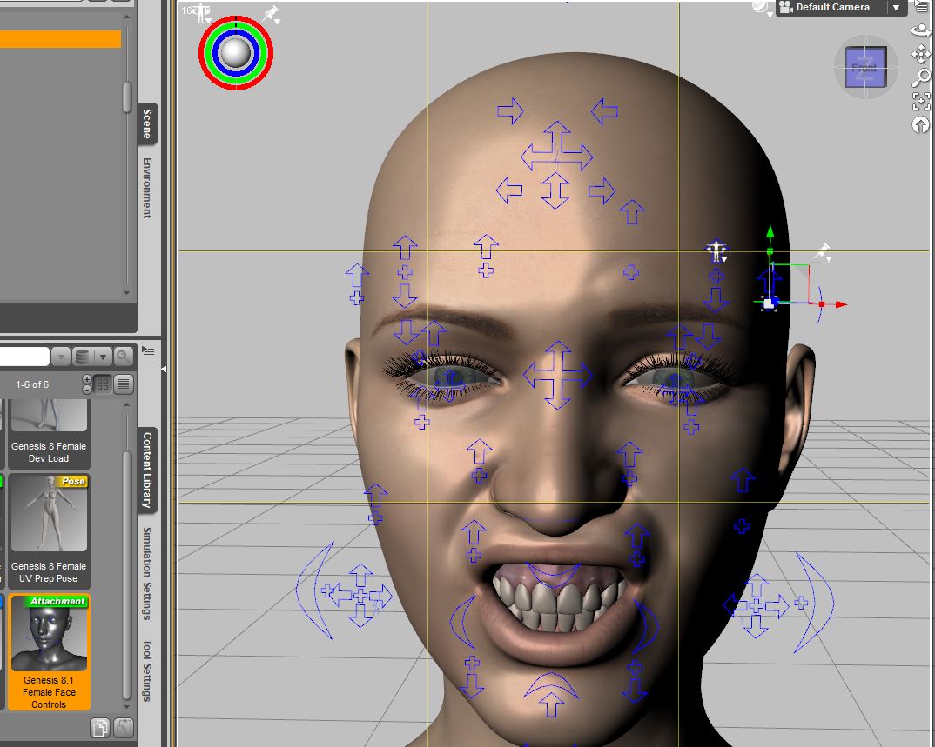Screen dimensions: 935x747
Task: Collapse the left pane with the white triangle
Action: click(164, 370)
